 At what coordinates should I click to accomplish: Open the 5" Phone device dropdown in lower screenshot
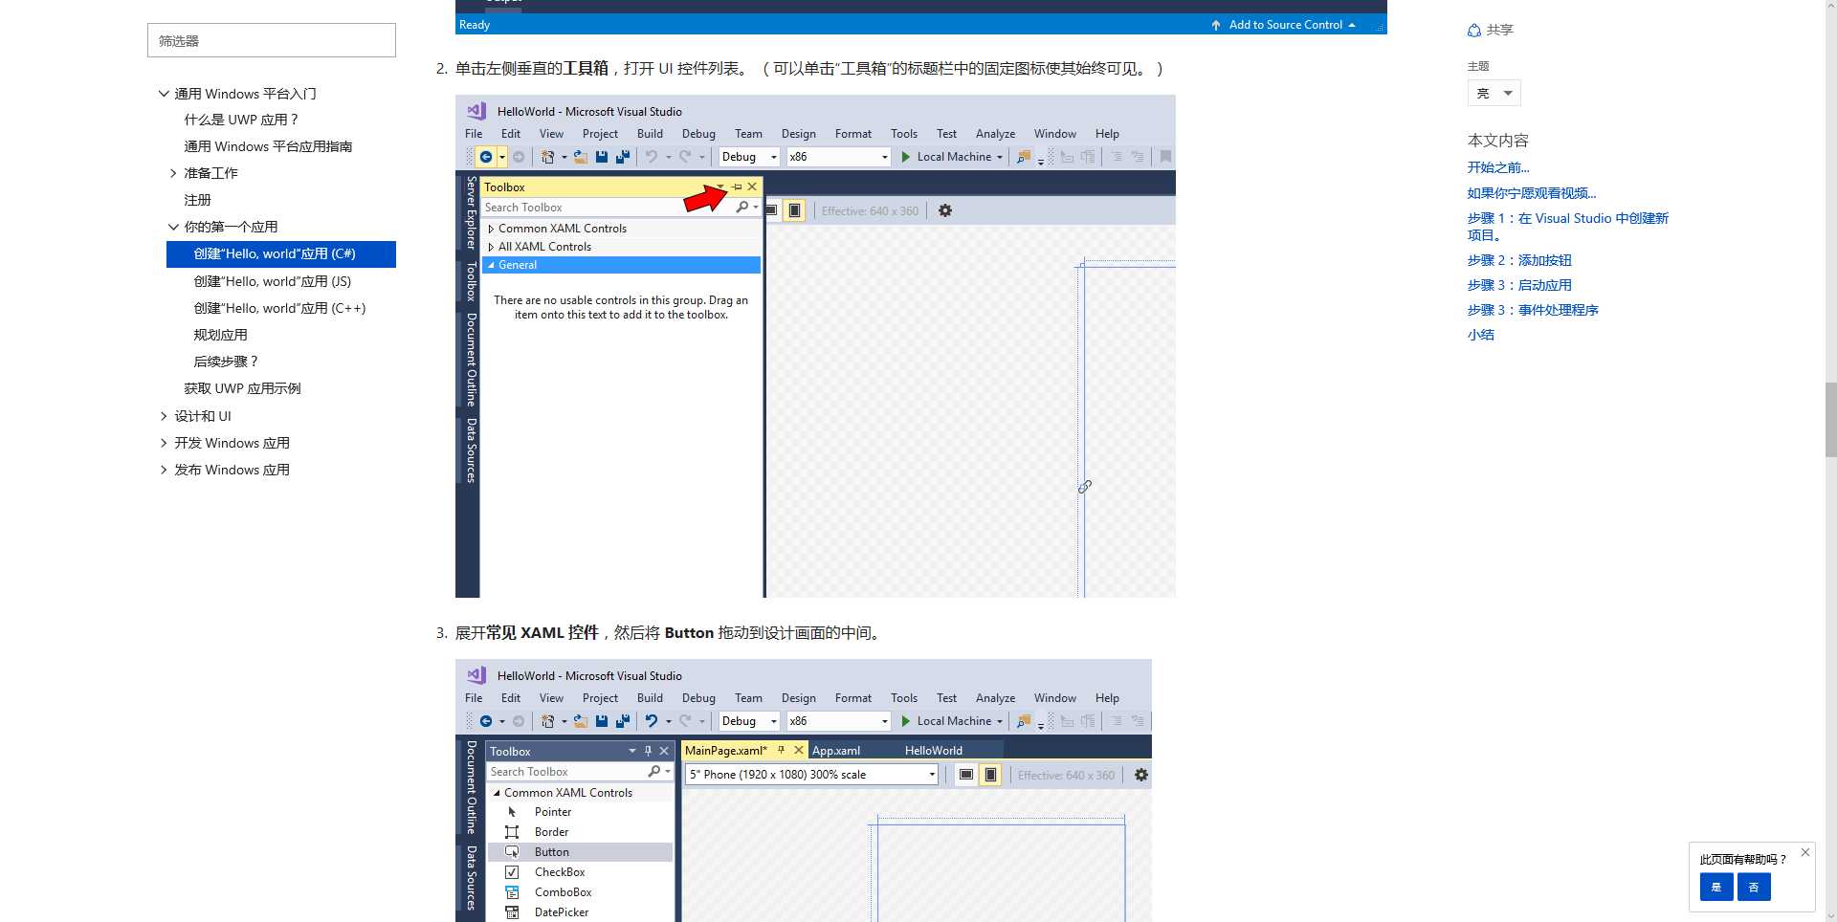tap(812, 775)
